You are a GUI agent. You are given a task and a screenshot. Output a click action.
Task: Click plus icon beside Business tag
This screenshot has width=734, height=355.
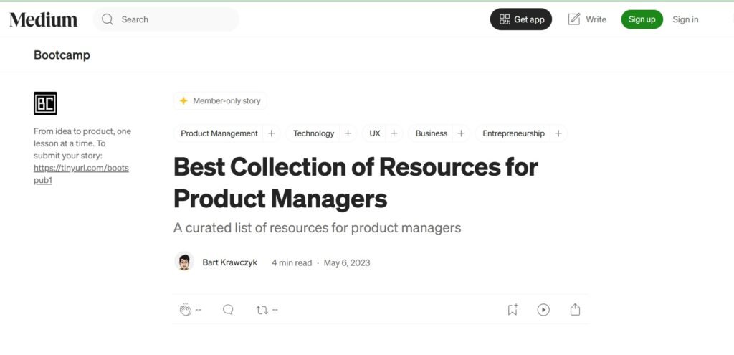tap(461, 133)
